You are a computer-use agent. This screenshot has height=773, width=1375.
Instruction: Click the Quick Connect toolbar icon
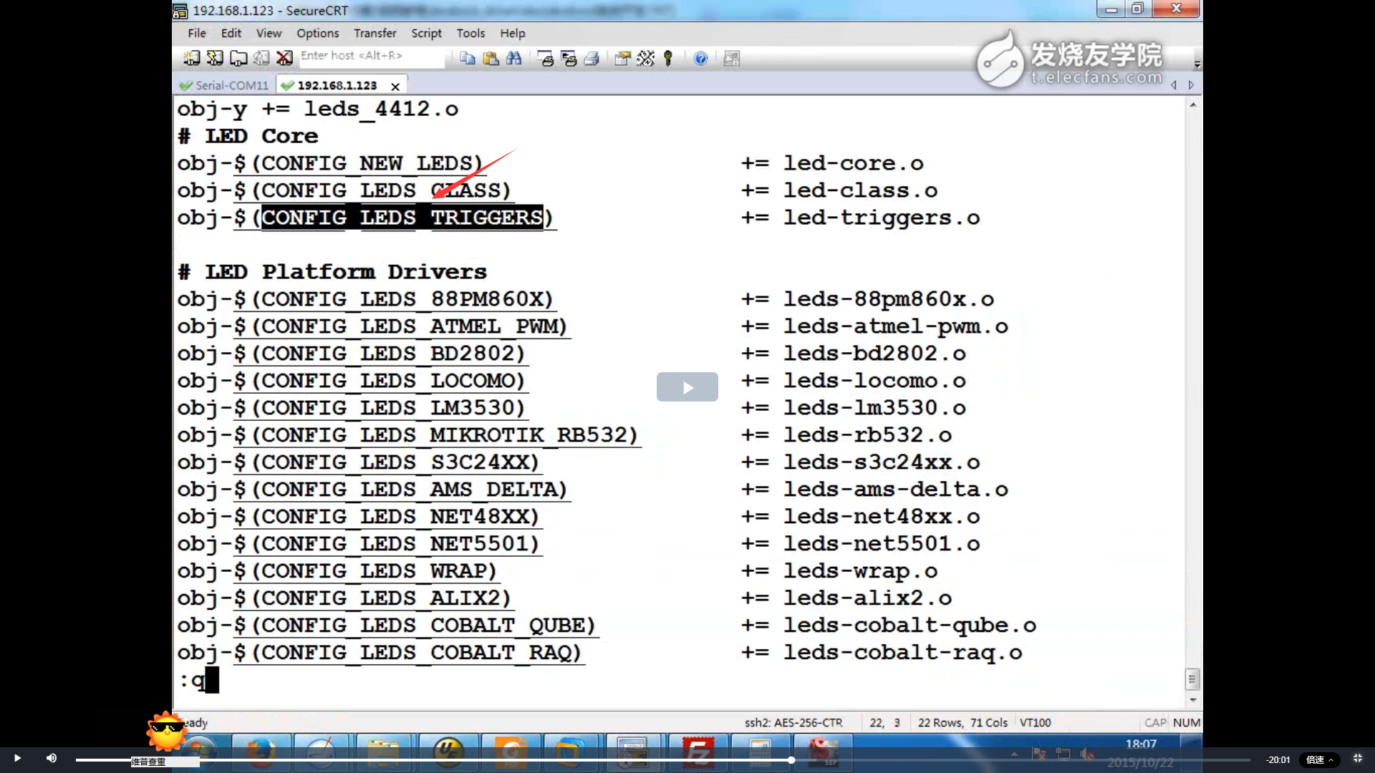click(x=214, y=58)
